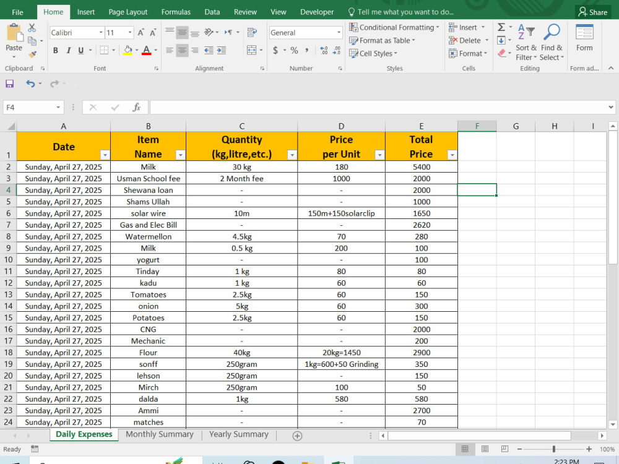
Task: Click the AutoSum sigma icon
Action: coord(501,27)
